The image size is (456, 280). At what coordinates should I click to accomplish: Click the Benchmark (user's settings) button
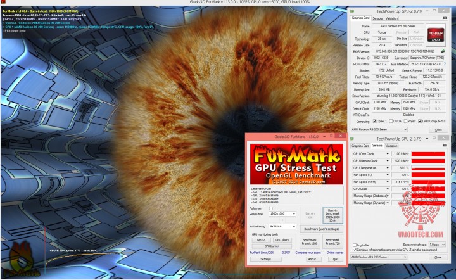tap(321, 229)
